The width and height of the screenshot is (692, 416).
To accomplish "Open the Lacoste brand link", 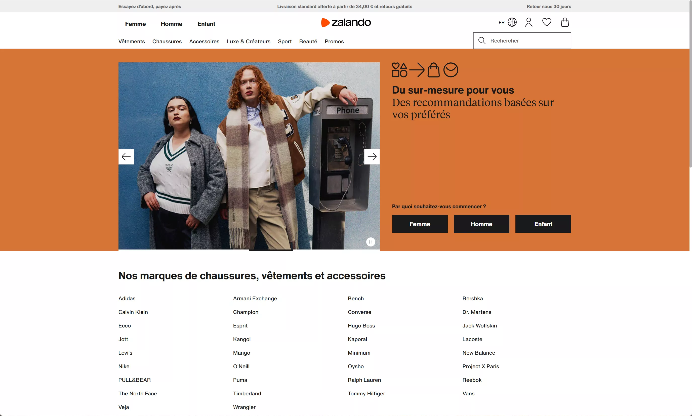I will tap(472, 339).
